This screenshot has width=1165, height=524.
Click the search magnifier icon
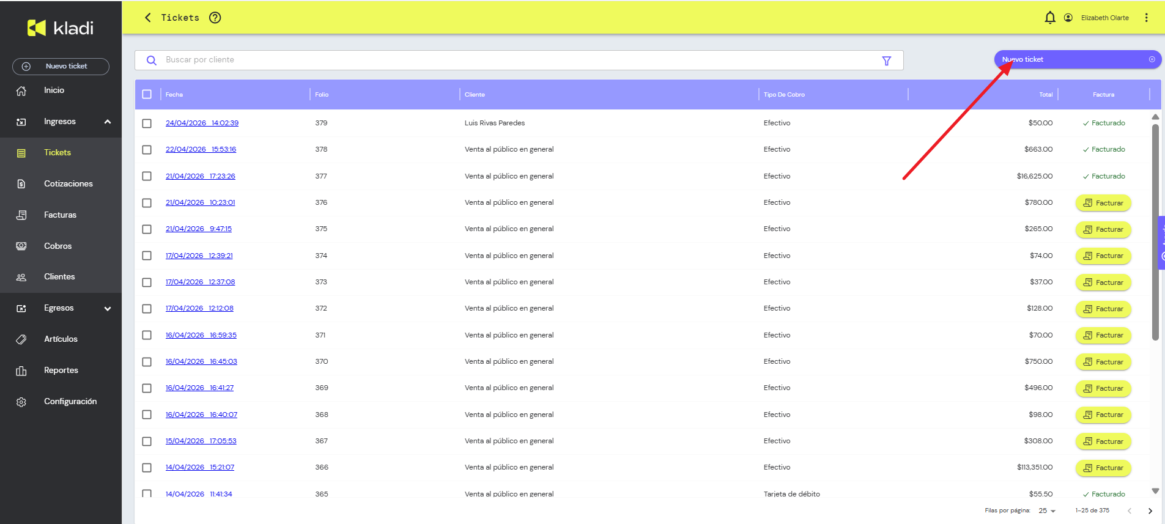click(x=152, y=60)
